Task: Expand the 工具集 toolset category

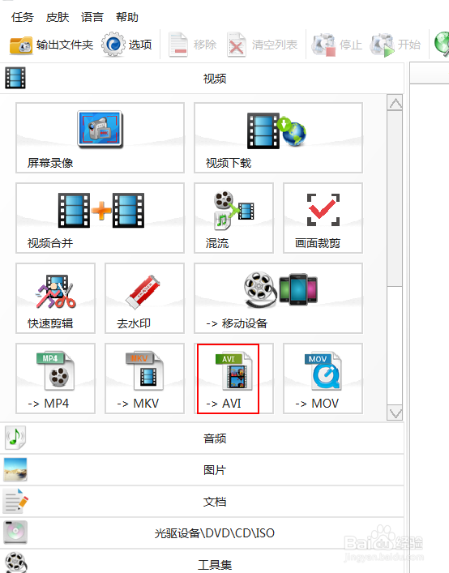Action: pyautogui.click(x=202, y=562)
